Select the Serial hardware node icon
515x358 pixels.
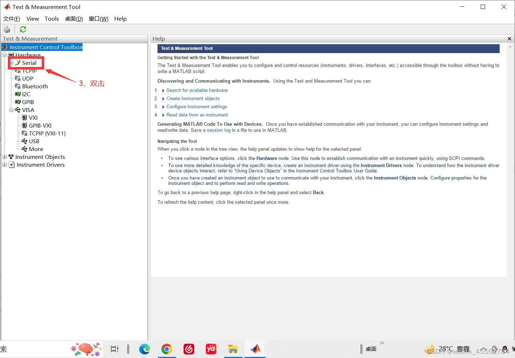[x=18, y=63]
